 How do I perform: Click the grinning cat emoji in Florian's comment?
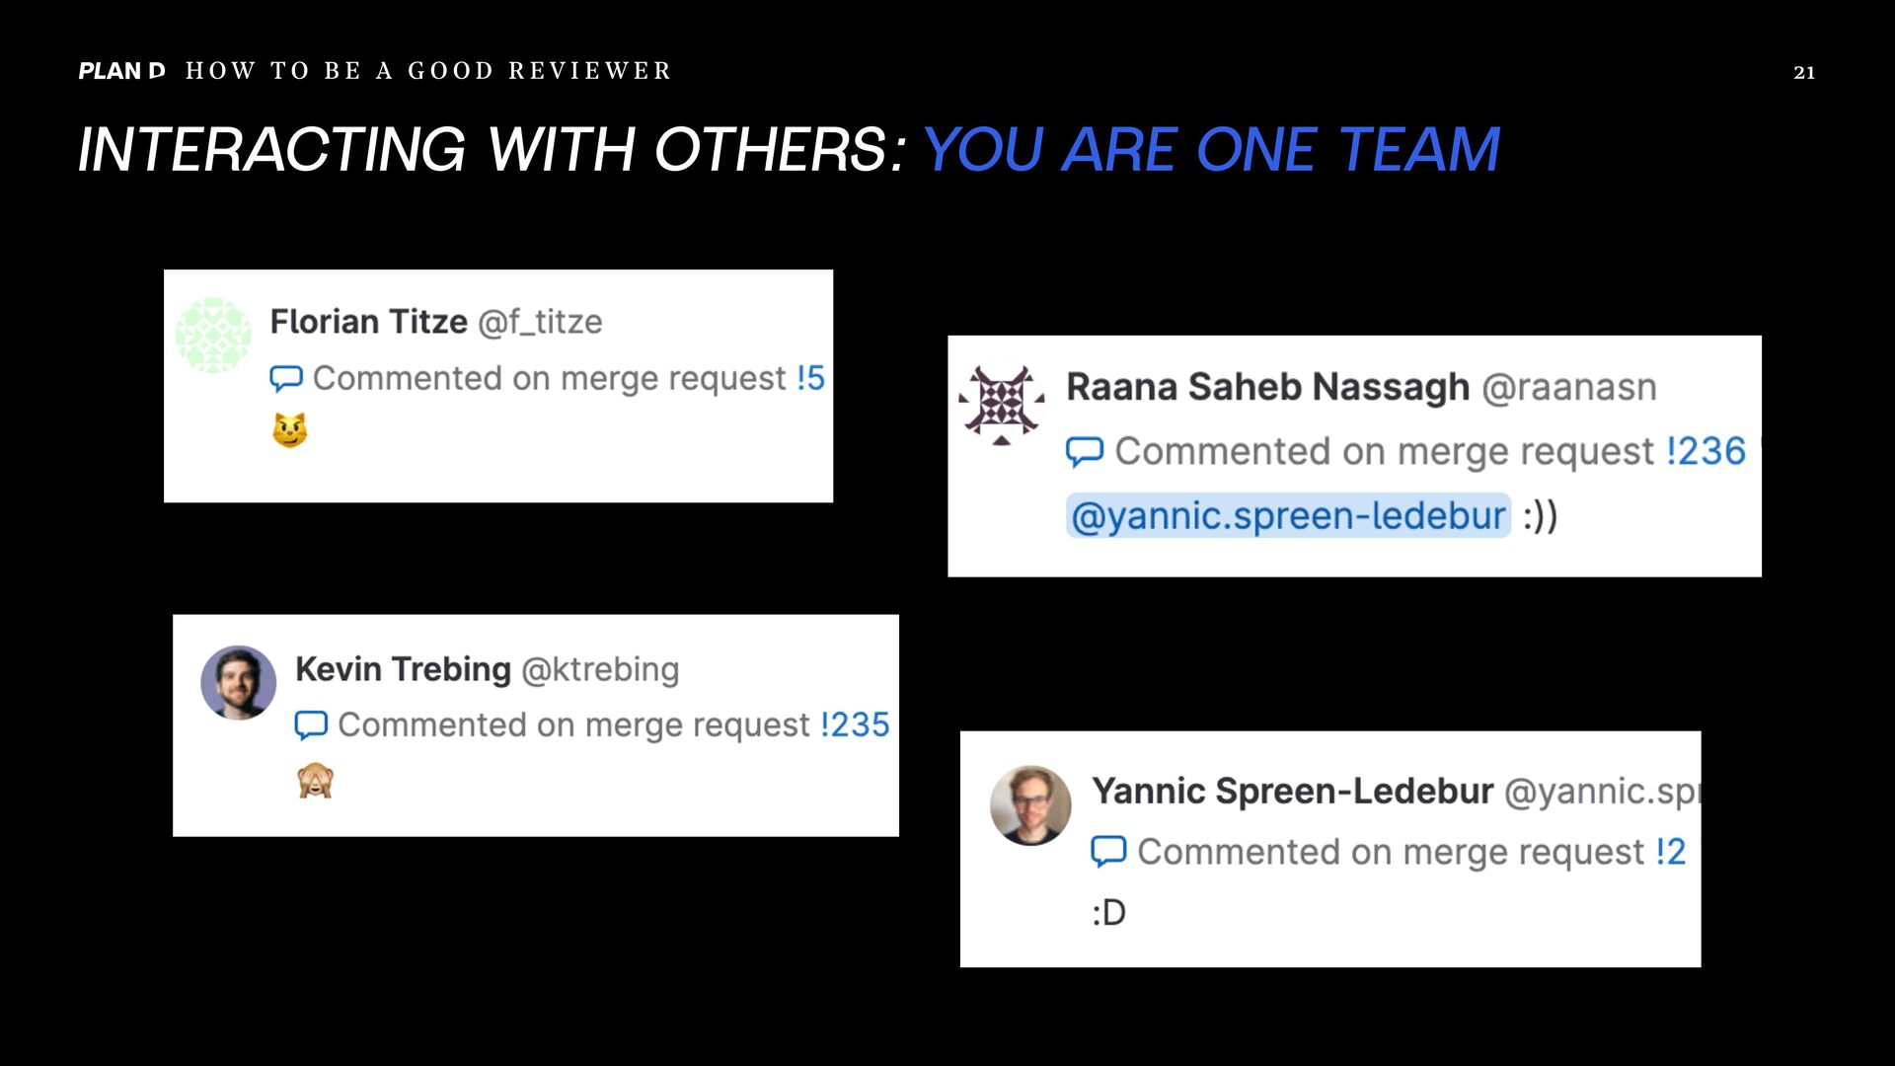[290, 430]
